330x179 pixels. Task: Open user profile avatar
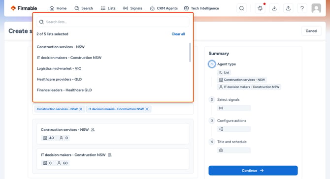click(316, 8)
